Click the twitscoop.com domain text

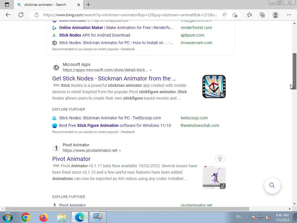(194, 118)
